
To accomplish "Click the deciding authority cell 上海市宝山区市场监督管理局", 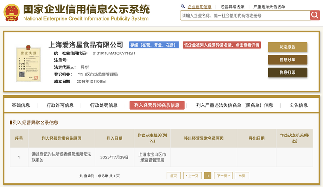I will click(152, 157).
